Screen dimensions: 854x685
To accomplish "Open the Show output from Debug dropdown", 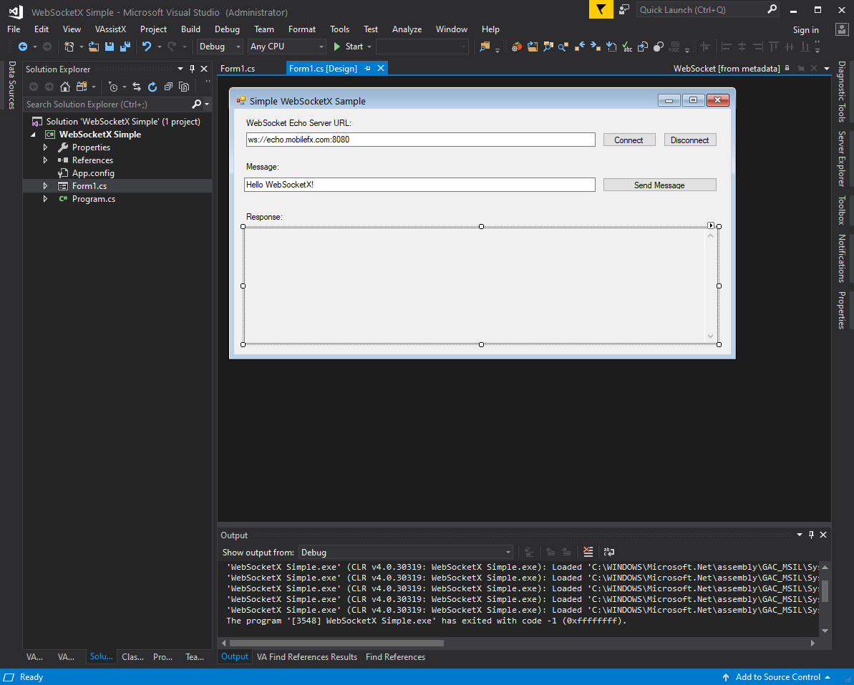I will pyautogui.click(x=406, y=552).
